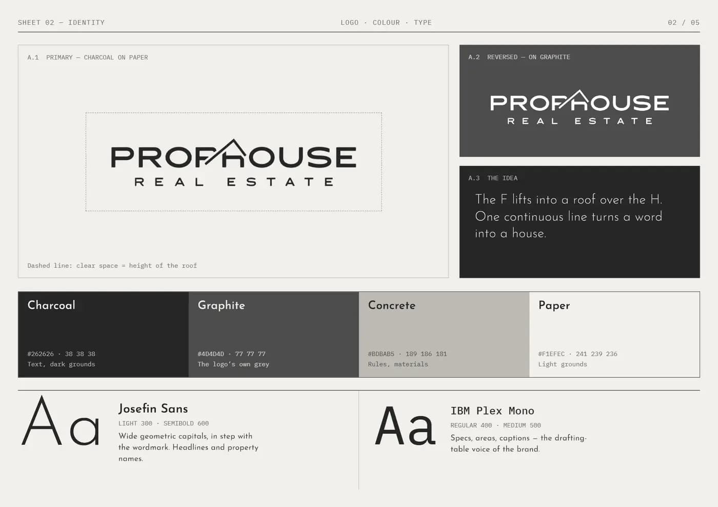
Task: Click the large Josefin Sans Aa specimen
Action: point(61,420)
